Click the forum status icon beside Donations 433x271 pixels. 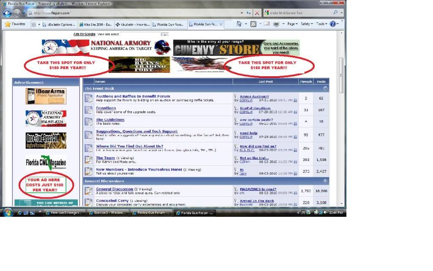(89, 110)
